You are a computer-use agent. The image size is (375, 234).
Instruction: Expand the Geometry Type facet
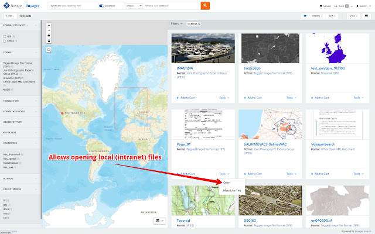point(36,122)
